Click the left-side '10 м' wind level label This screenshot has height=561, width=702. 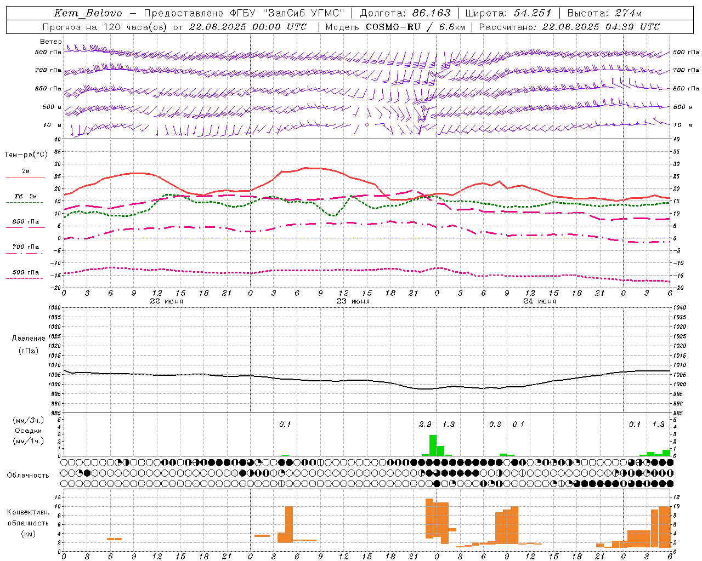tap(53, 125)
